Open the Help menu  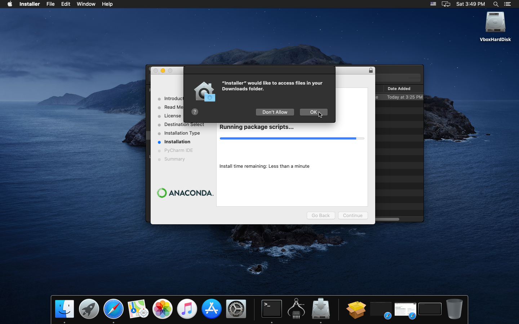pos(107,4)
